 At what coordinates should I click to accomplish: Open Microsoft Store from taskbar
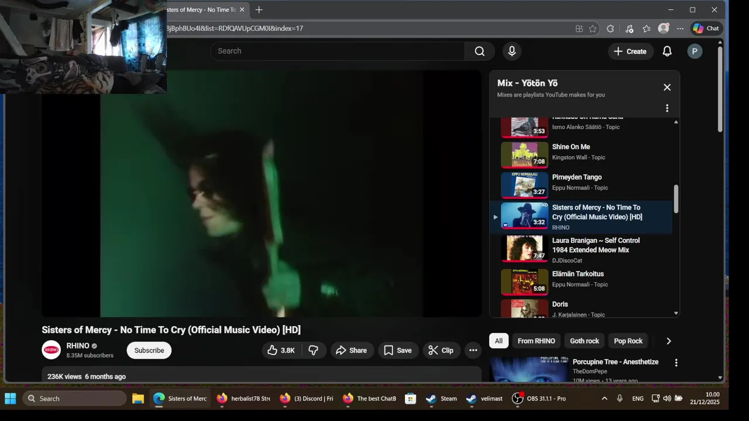point(411,399)
